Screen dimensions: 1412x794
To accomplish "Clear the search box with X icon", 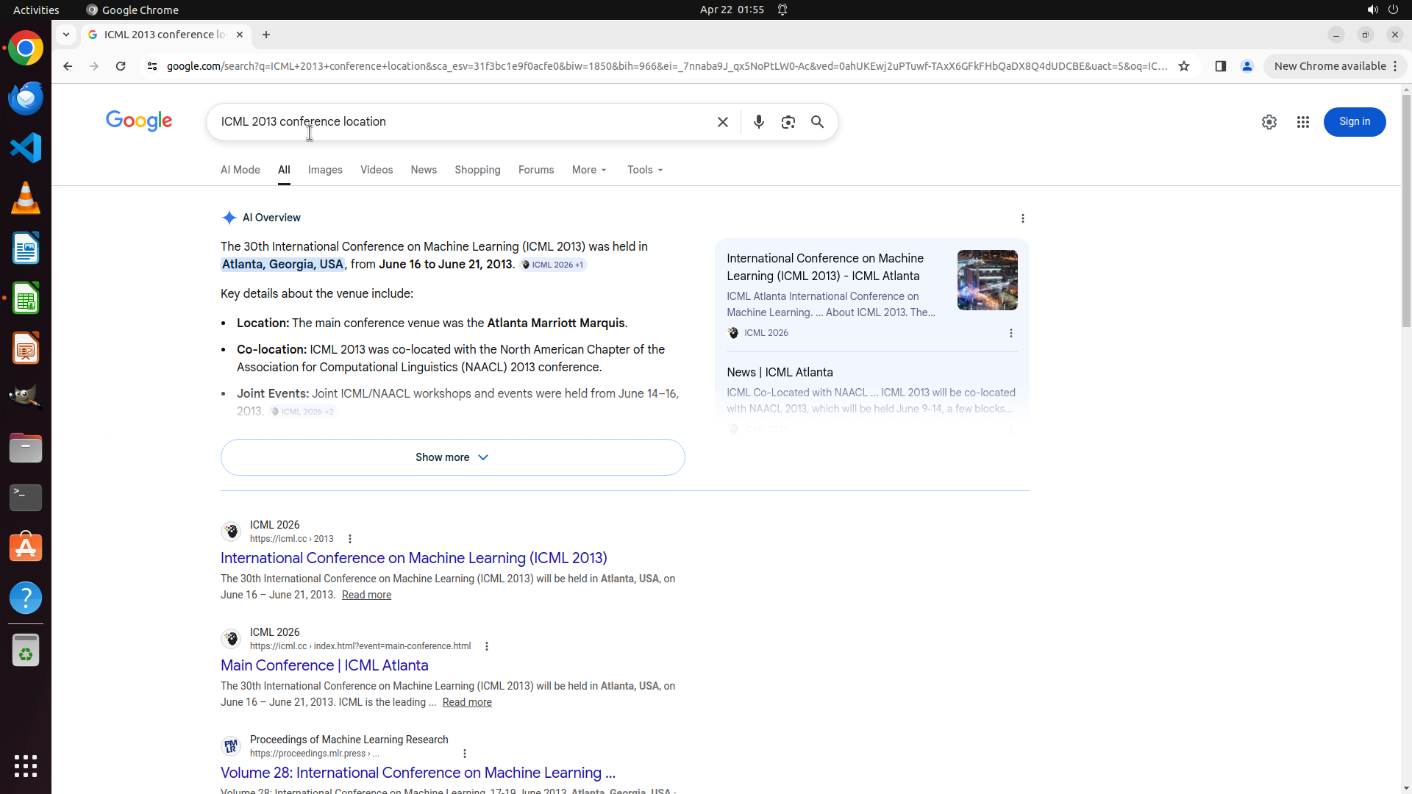I will click(722, 122).
